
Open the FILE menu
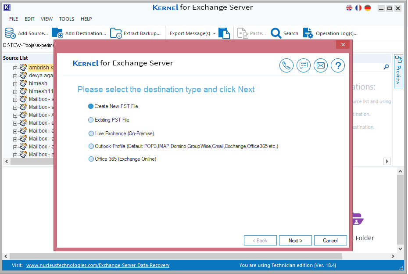point(14,19)
